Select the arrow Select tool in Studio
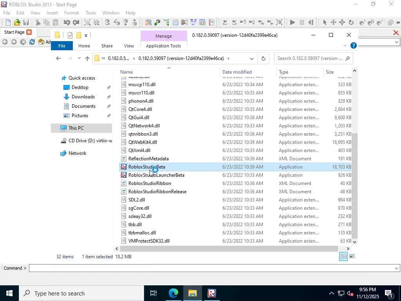The height and width of the screenshot is (301, 401). 325,22
